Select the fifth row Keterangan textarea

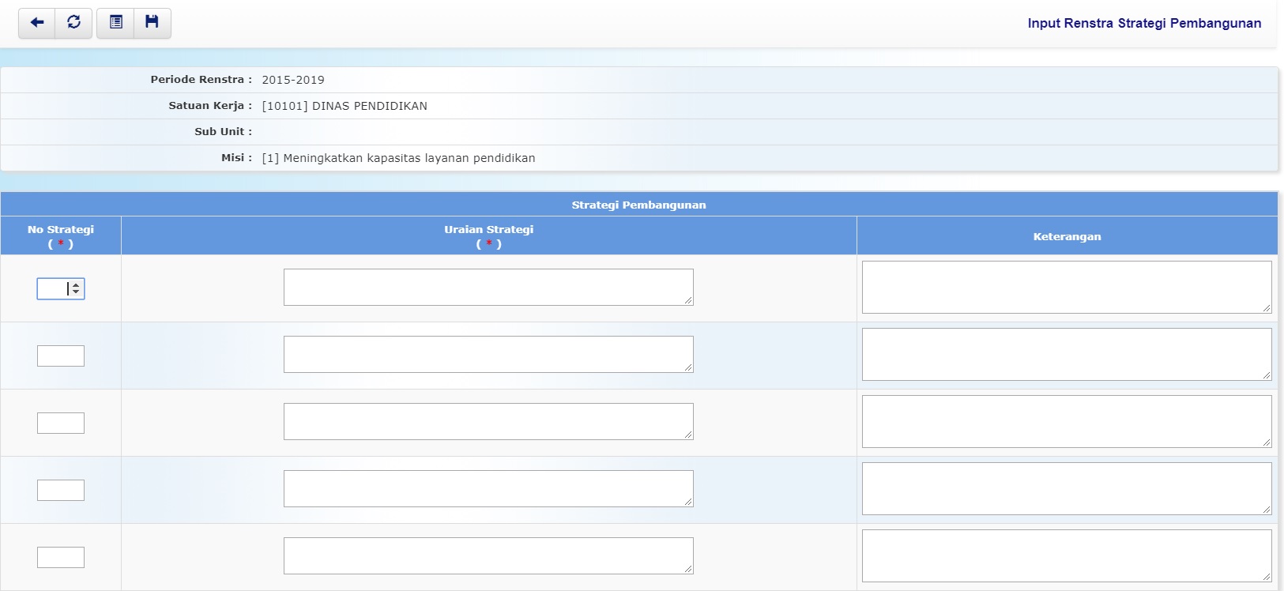coord(1066,556)
